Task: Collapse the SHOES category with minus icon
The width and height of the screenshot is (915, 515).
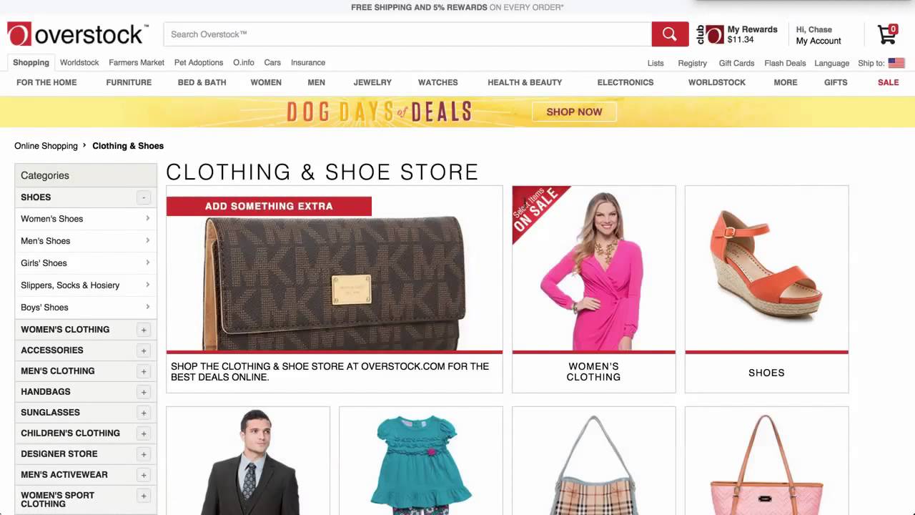Action: pyautogui.click(x=144, y=197)
